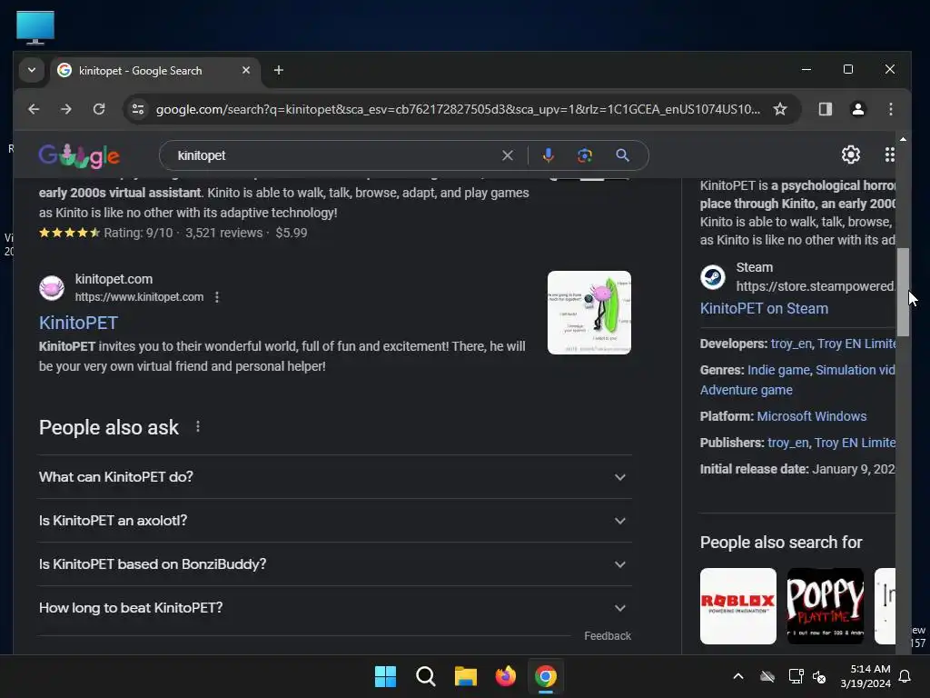Close the kinitopet Google Search tab
The image size is (930, 698).
point(246,70)
